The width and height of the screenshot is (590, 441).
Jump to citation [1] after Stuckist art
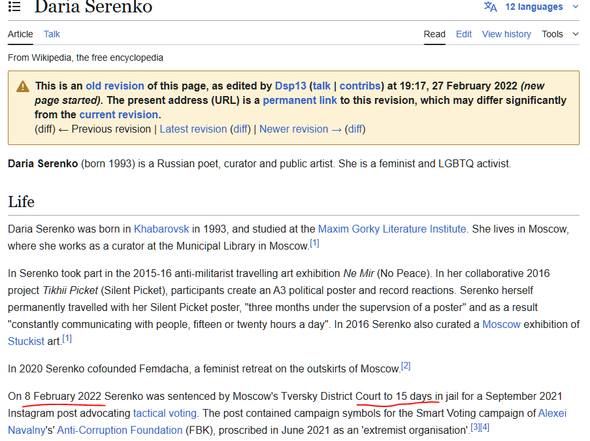point(67,338)
